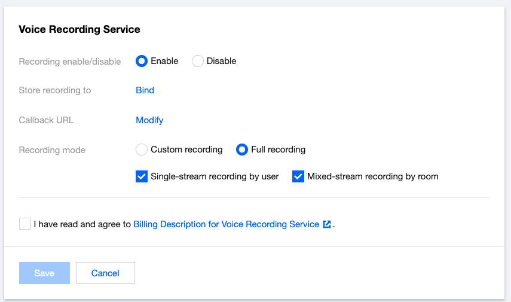The width and height of the screenshot is (511, 302).
Task: Open Billing Description for Voice Recording Service link
Action: click(226, 224)
